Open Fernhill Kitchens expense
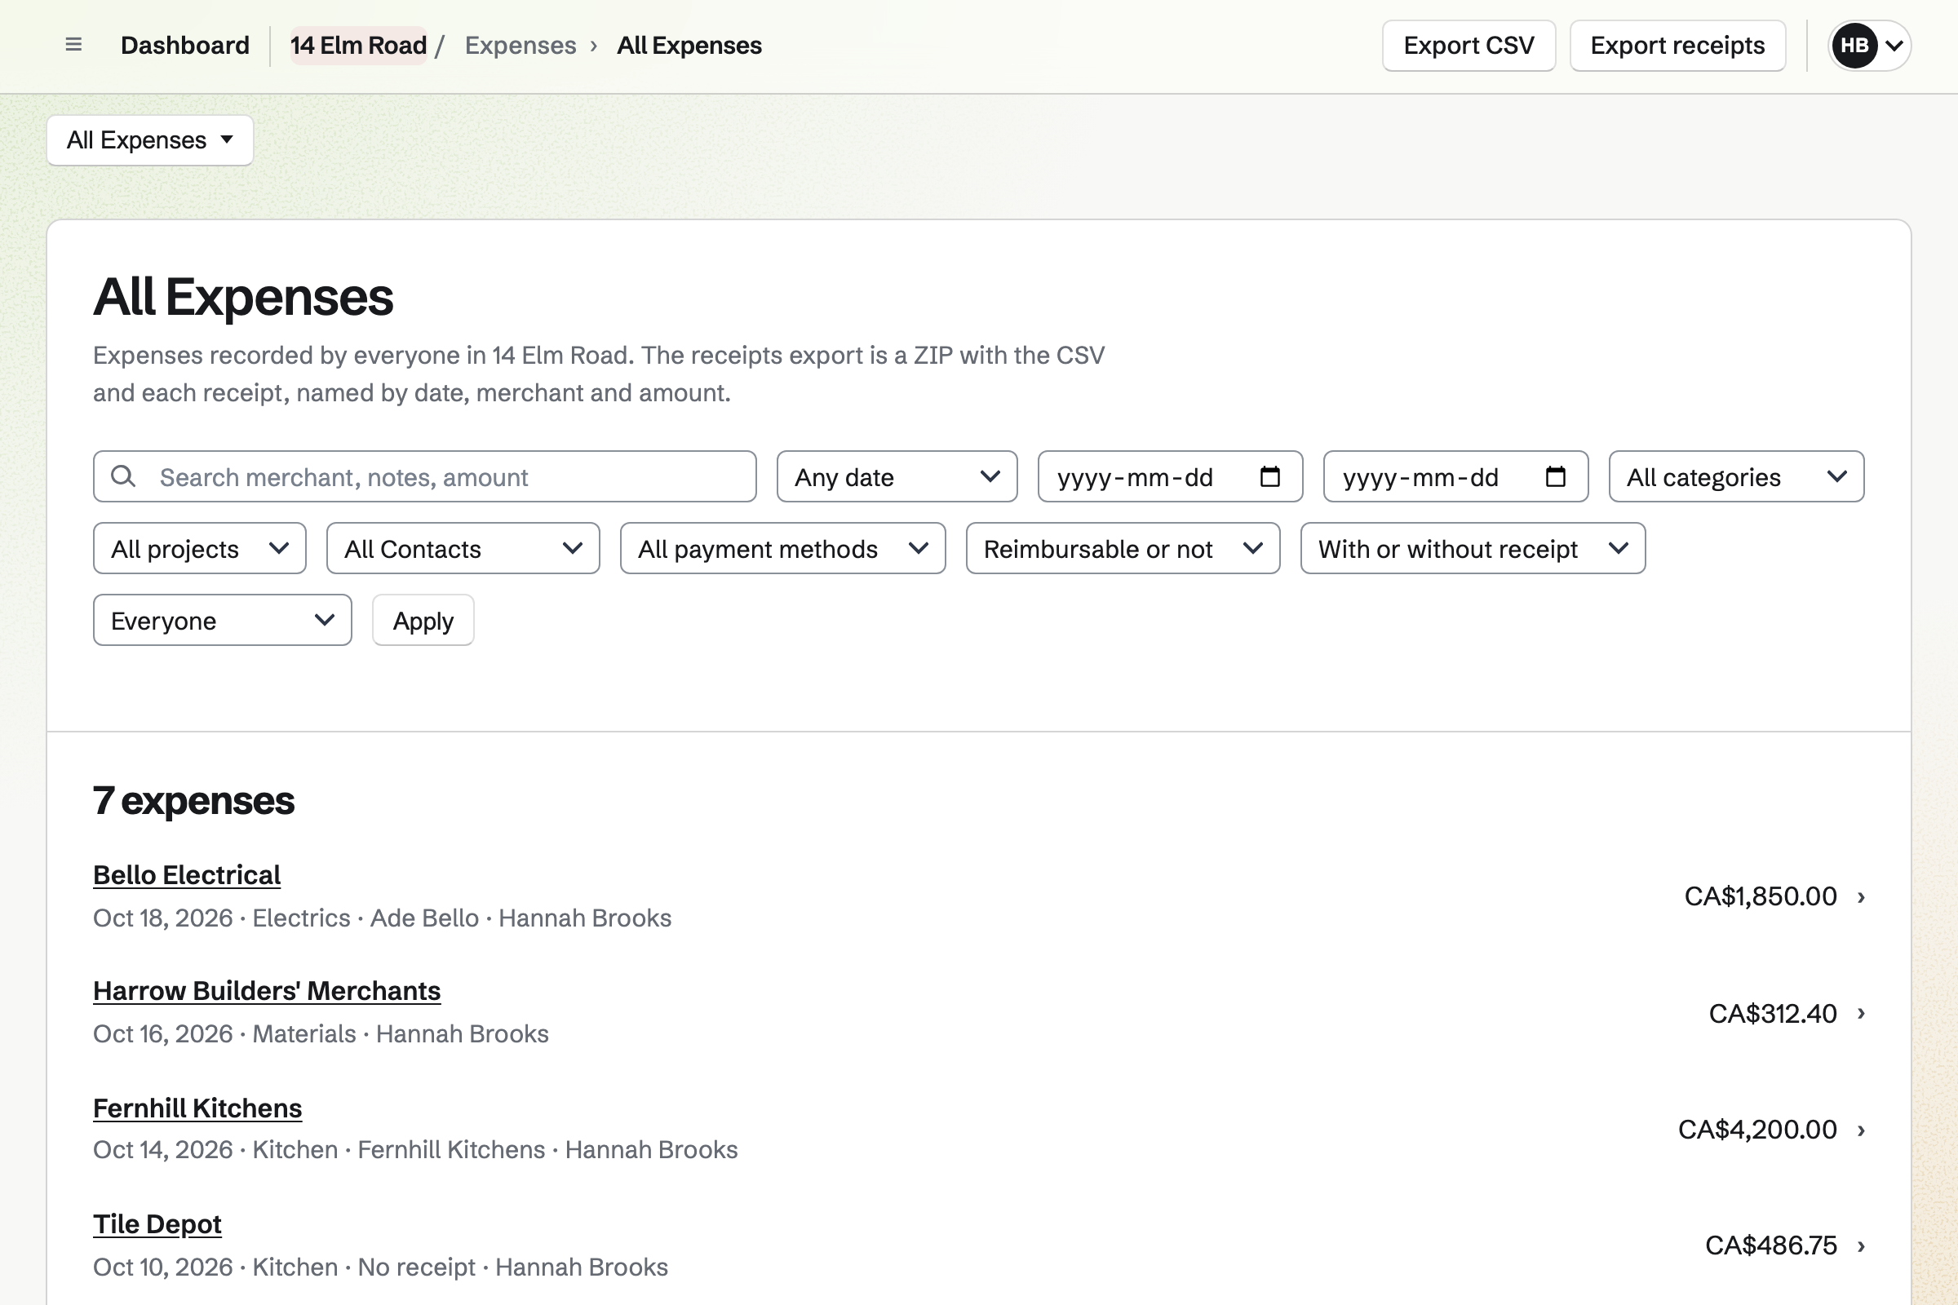Screen dimensions: 1958x1305 (x=197, y=1108)
